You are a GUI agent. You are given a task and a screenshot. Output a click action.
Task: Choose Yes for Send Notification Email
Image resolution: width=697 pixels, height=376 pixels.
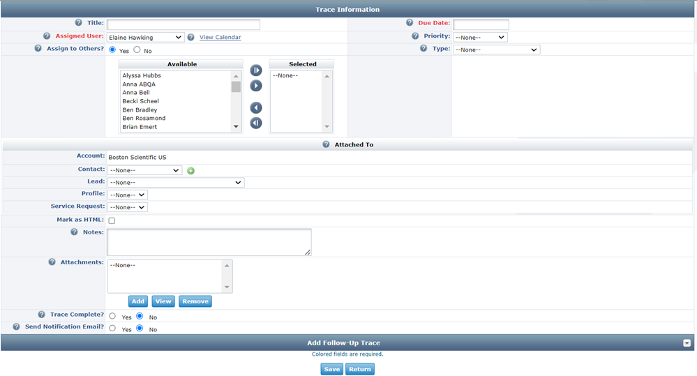point(112,329)
